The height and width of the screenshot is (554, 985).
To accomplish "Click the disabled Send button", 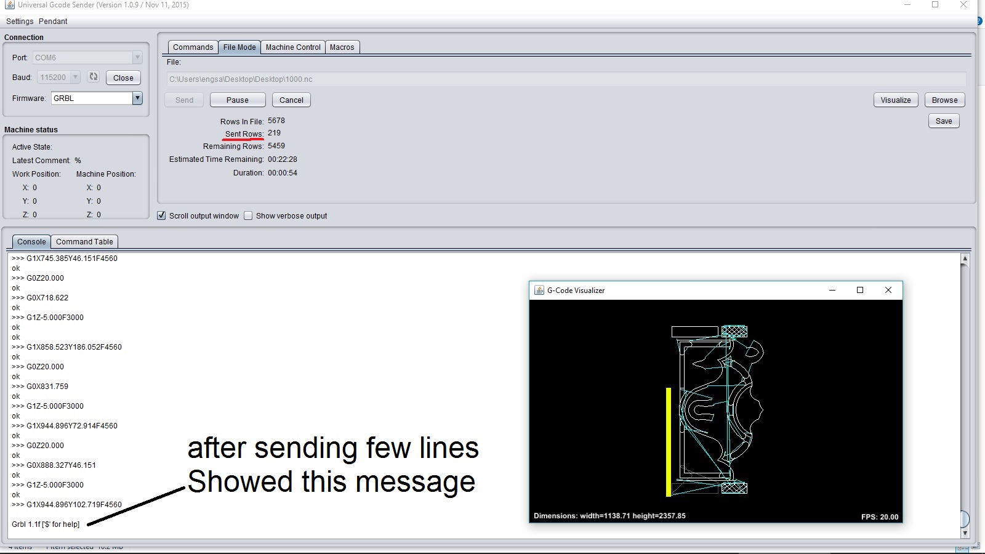I will point(184,100).
